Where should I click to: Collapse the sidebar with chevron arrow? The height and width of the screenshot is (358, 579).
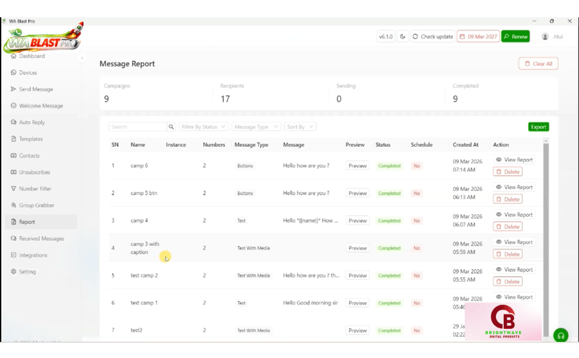[x=82, y=58]
